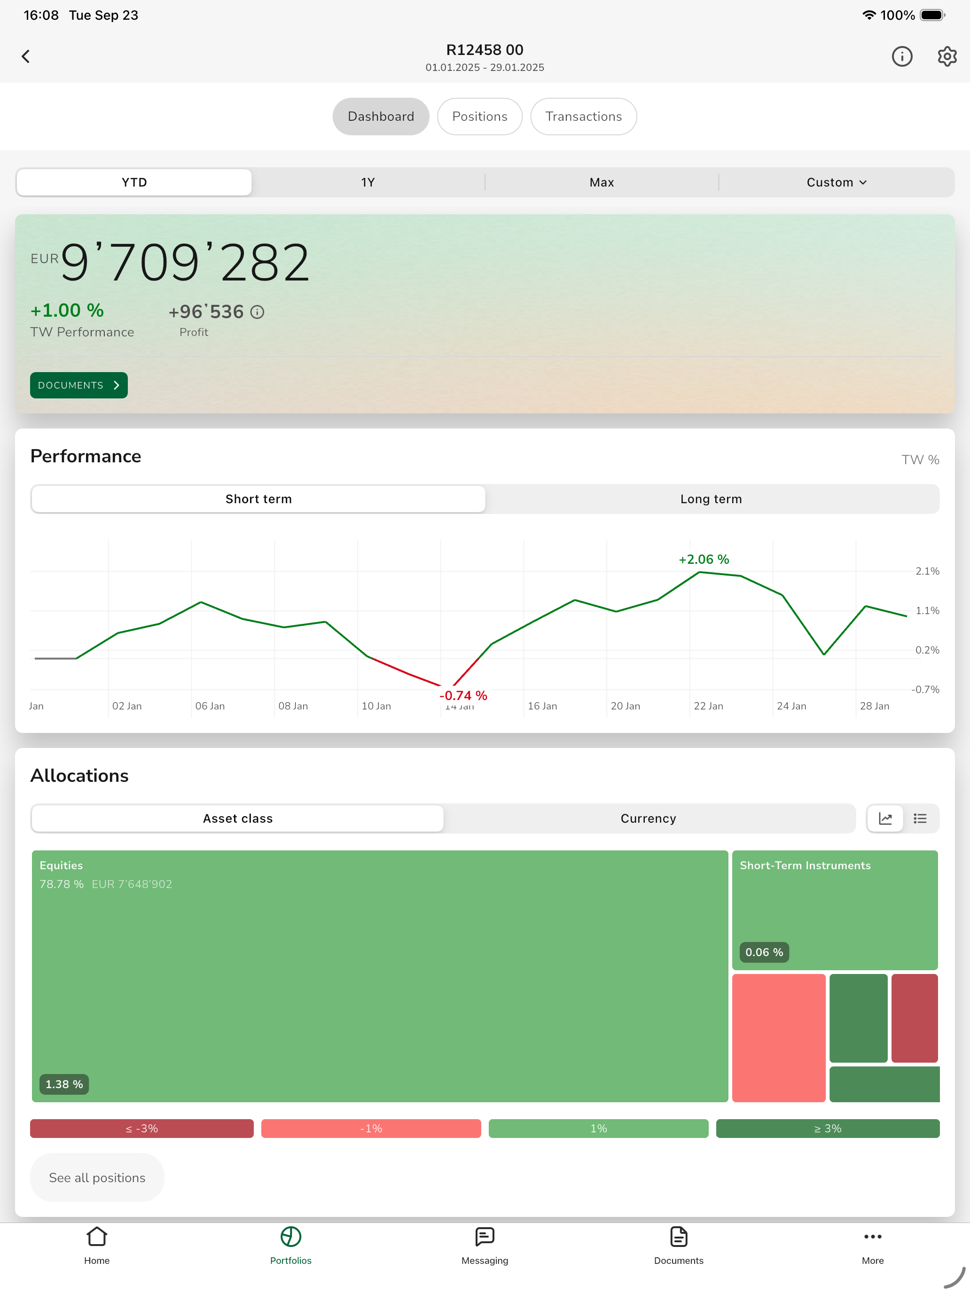
Task: Expand the Custom date range dropdown
Action: (x=837, y=182)
